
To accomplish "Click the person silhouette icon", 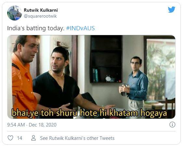I will (33, 138).
